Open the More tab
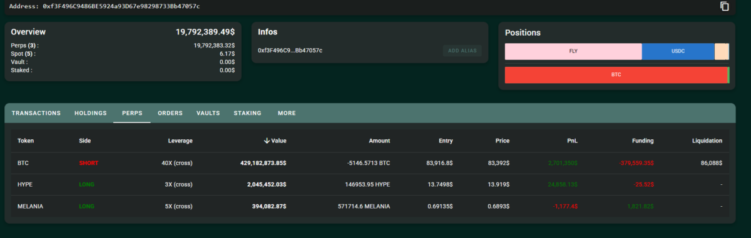The width and height of the screenshot is (751, 238). click(x=287, y=113)
